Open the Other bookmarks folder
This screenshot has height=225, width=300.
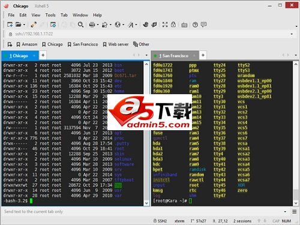[x=141, y=44]
